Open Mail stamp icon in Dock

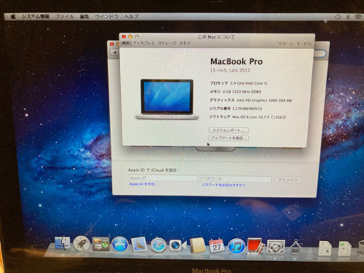[x=139, y=245]
